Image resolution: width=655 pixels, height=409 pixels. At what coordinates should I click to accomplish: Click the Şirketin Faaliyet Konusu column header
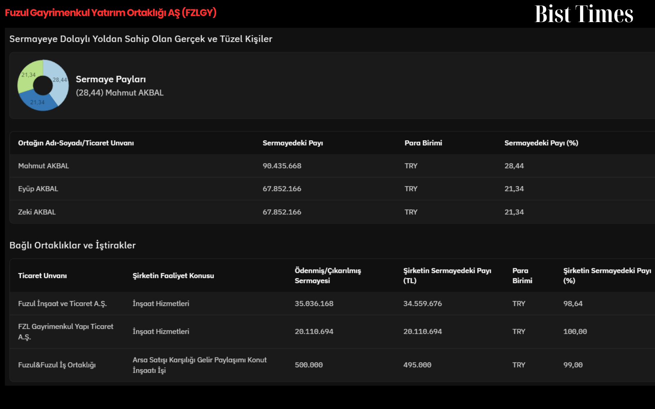[173, 276]
